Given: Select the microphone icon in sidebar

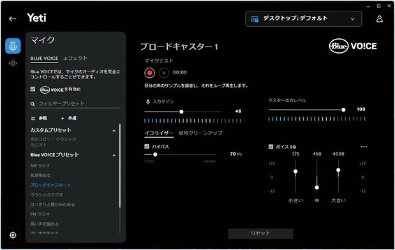Looking at the screenshot, I should click(x=13, y=46).
